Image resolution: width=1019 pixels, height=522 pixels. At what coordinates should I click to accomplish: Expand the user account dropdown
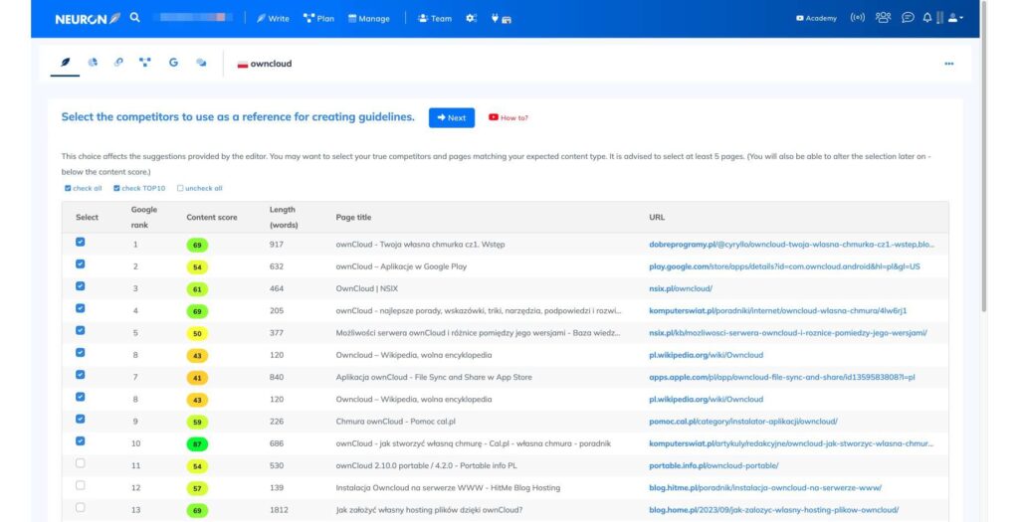[955, 18]
